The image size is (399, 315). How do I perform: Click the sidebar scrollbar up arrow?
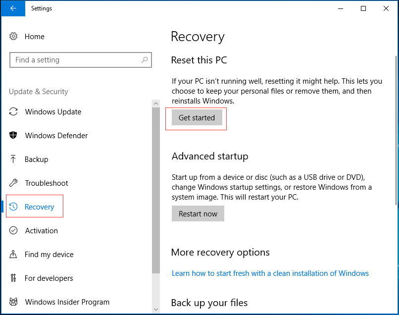click(x=156, y=104)
